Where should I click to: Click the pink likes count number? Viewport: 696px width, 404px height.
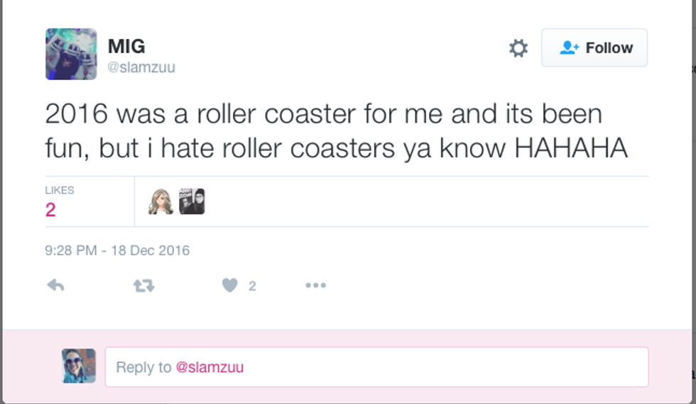tap(50, 210)
